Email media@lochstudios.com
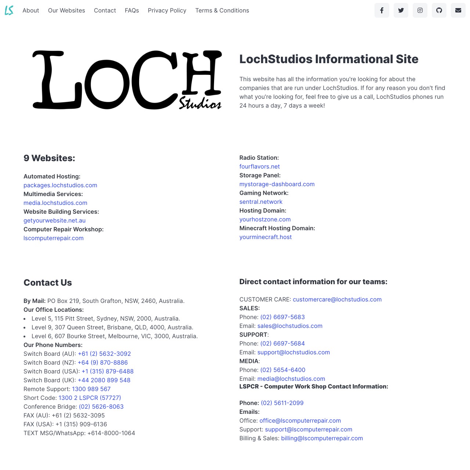This screenshot has width=470, height=470. pos(291,379)
